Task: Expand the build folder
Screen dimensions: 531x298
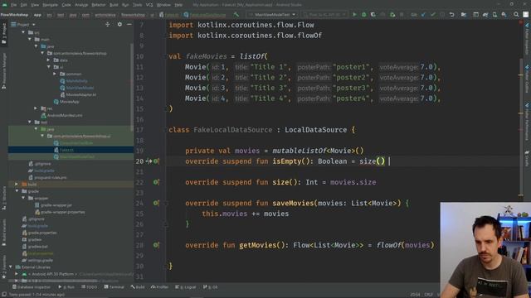Action: tap(17, 184)
